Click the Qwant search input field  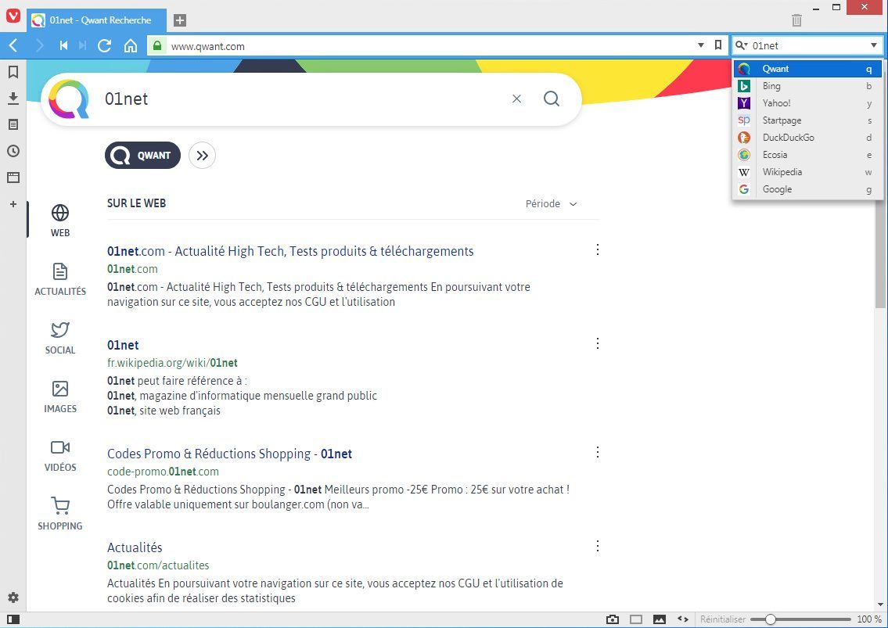(301, 99)
